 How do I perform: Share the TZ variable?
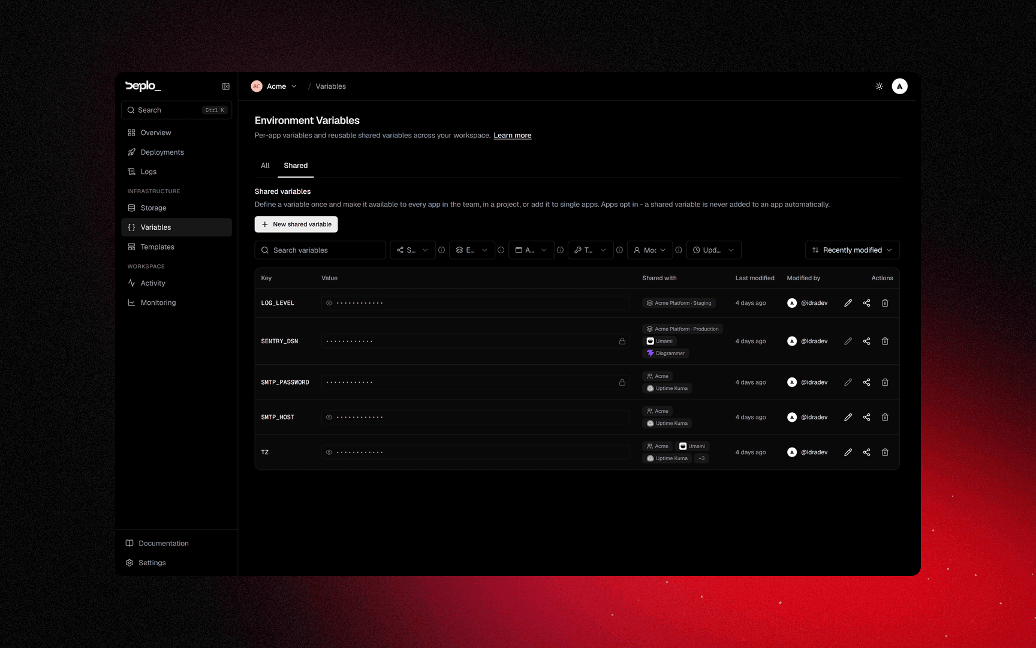[x=866, y=452]
